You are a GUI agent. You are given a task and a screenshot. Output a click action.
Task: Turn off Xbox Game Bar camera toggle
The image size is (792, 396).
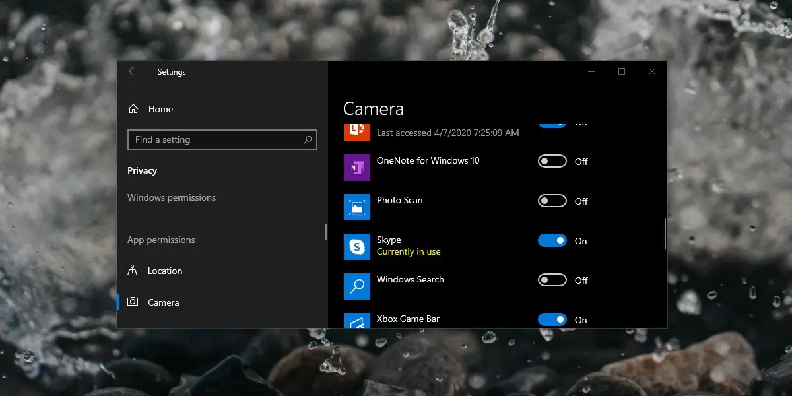(552, 319)
